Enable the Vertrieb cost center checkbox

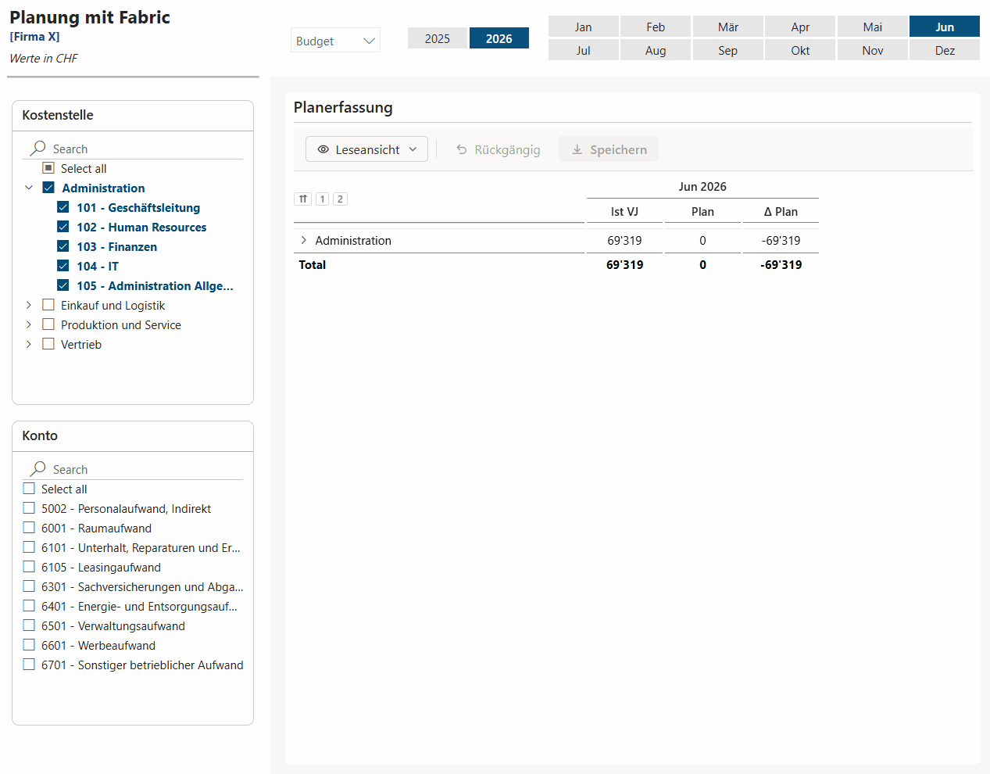[48, 344]
